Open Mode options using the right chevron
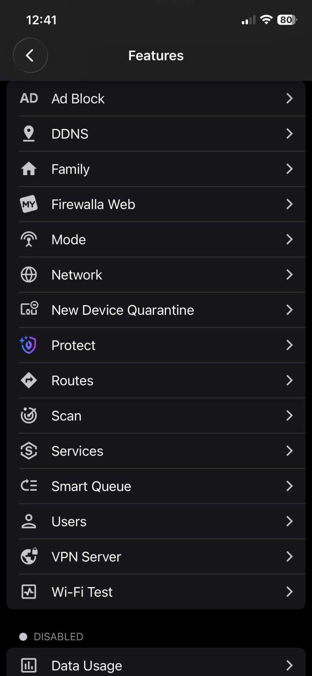Screen dimensions: 312x676 (x=289, y=239)
